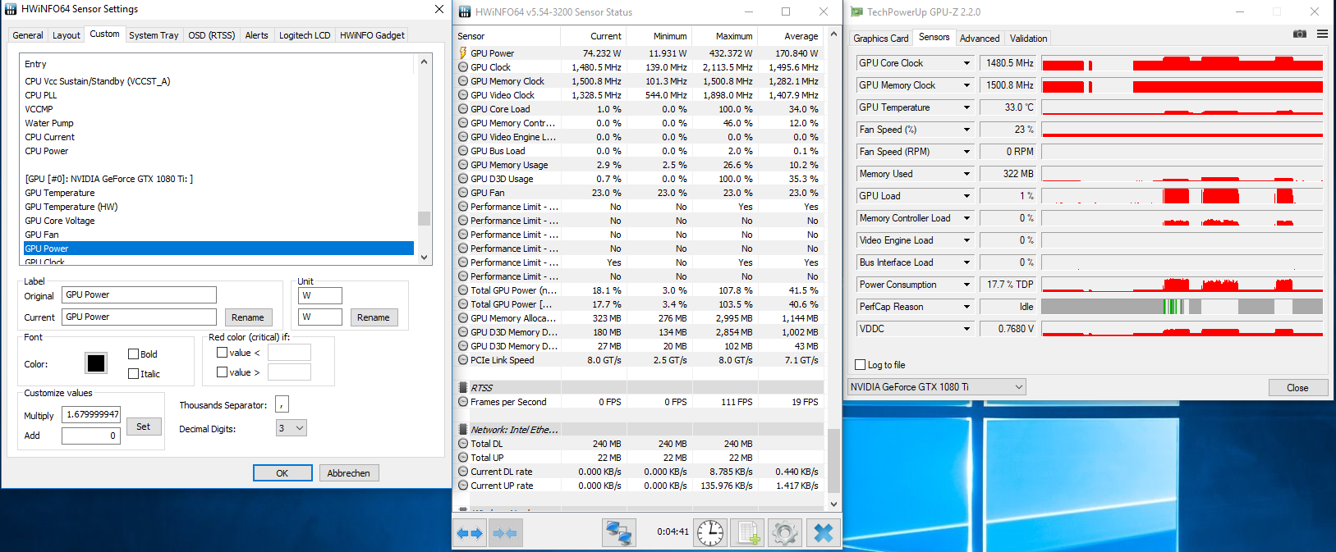
Task: Click the Thousands Separator input field
Action: pos(282,404)
